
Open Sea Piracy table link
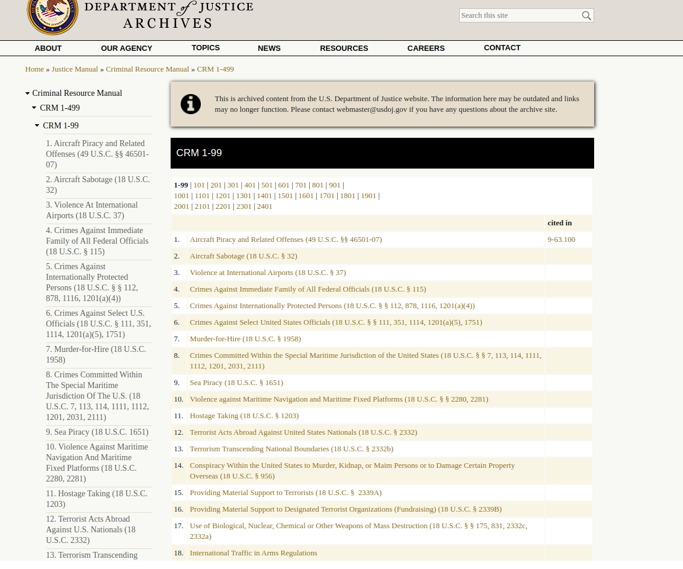[x=236, y=382]
